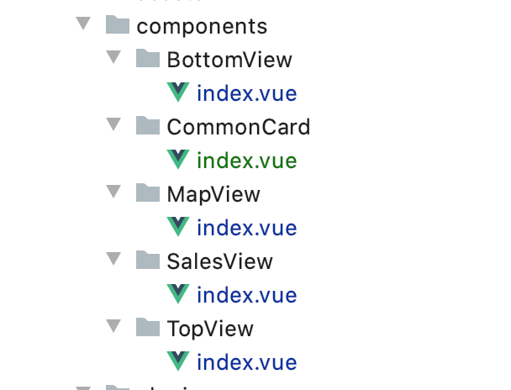Collapse the TopView folder arrow
The height and width of the screenshot is (390, 511).
point(113,326)
